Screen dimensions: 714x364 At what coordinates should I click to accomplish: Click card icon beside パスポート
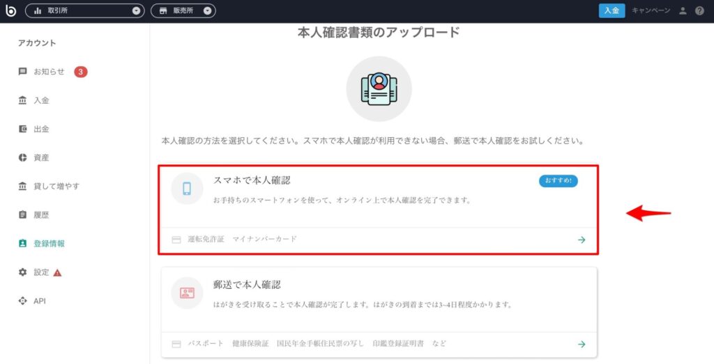tap(176, 344)
